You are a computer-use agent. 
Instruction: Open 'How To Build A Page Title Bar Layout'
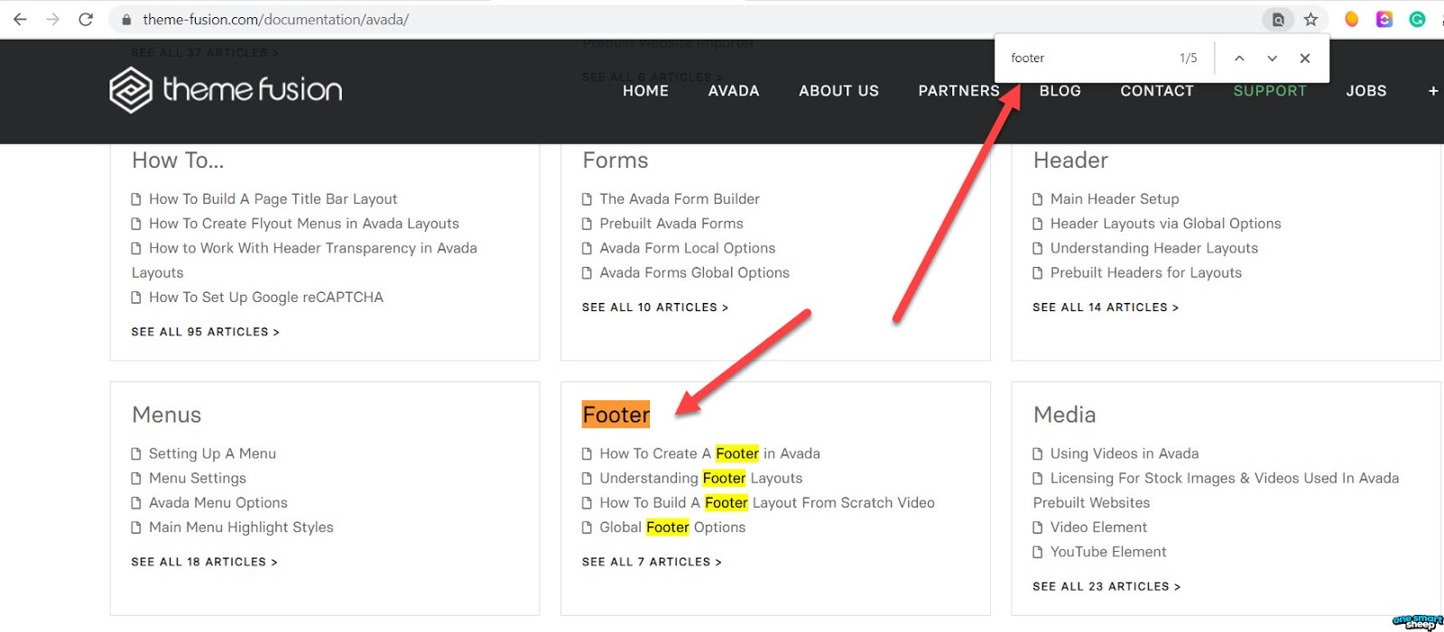273,199
